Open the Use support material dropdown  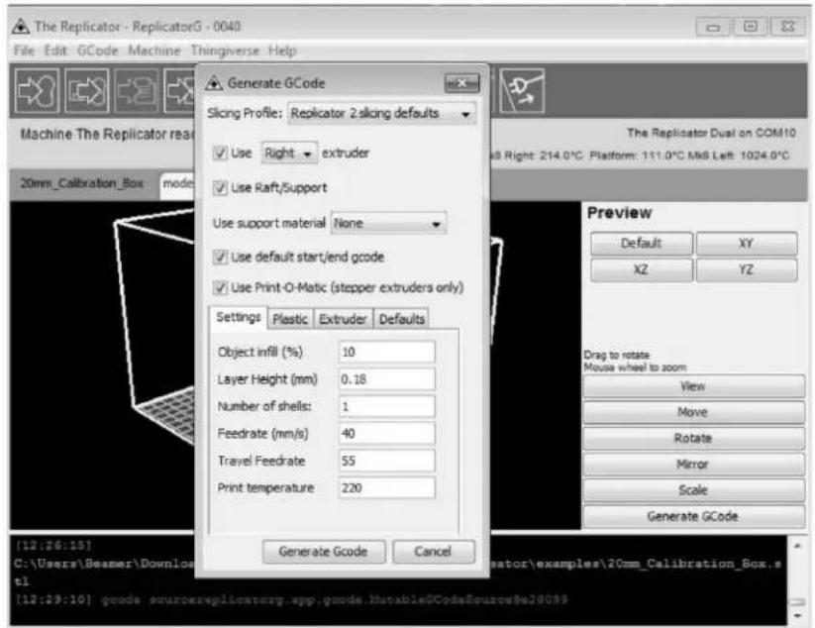click(x=388, y=224)
